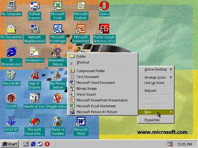
Task: Launch Internet Explorer from the quick launch bar
Action: (x=33, y=144)
